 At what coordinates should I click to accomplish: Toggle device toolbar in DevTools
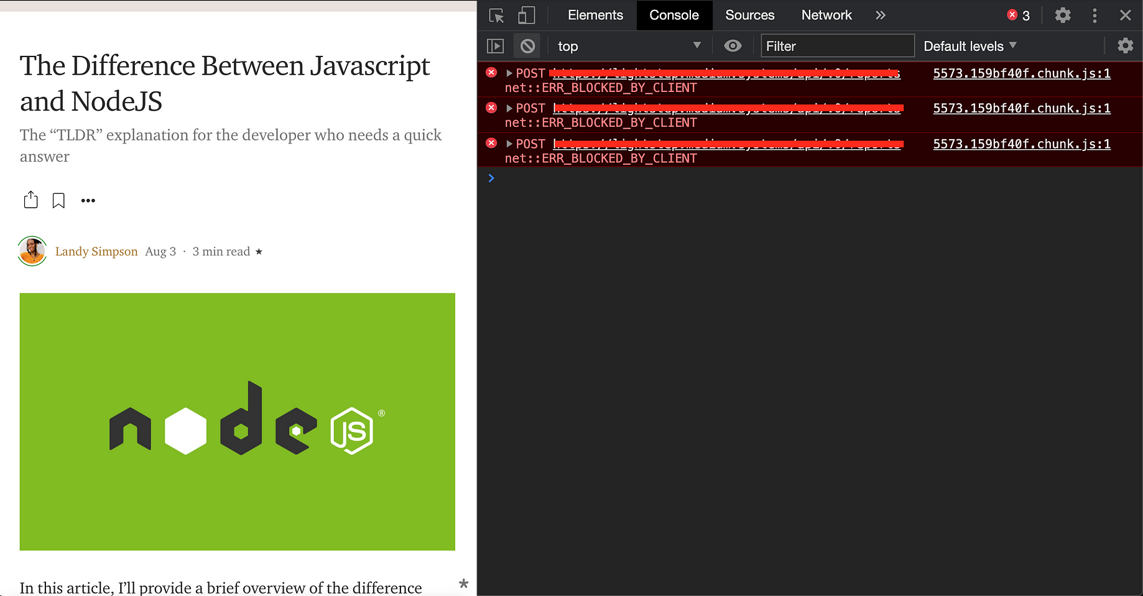(x=526, y=16)
